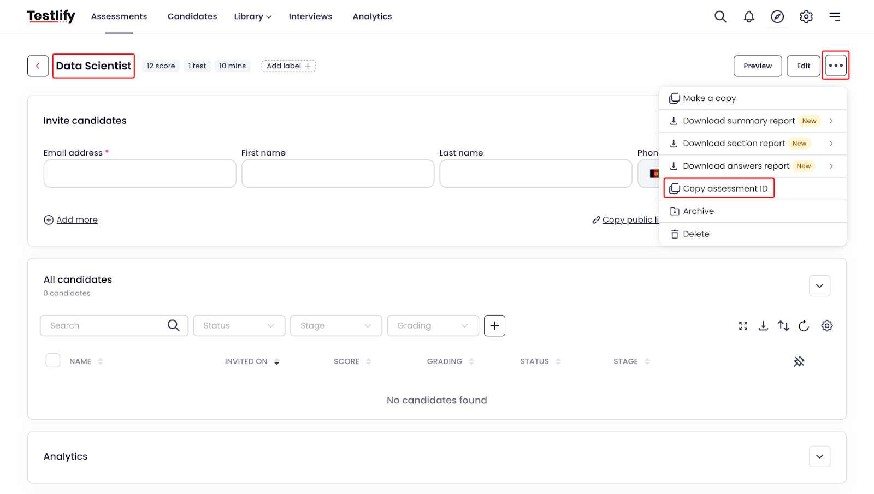Click the Last name input field

[x=536, y=174]
